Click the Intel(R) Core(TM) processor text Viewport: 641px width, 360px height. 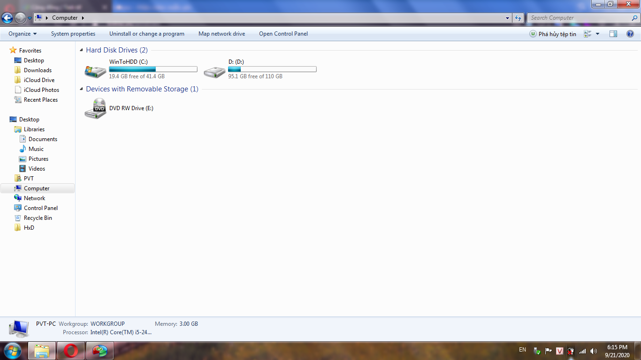(x=121, y=332)
